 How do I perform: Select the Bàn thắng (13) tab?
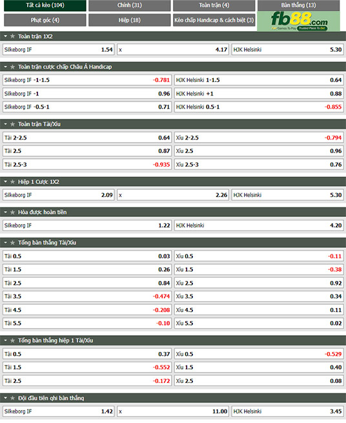click(x=298, y=5)
